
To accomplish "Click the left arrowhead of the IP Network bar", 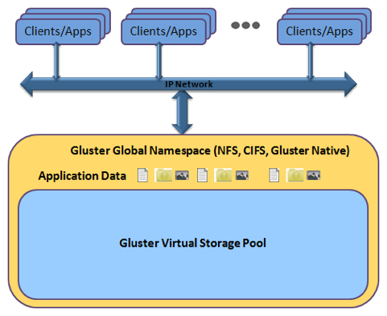I will 27,84.
